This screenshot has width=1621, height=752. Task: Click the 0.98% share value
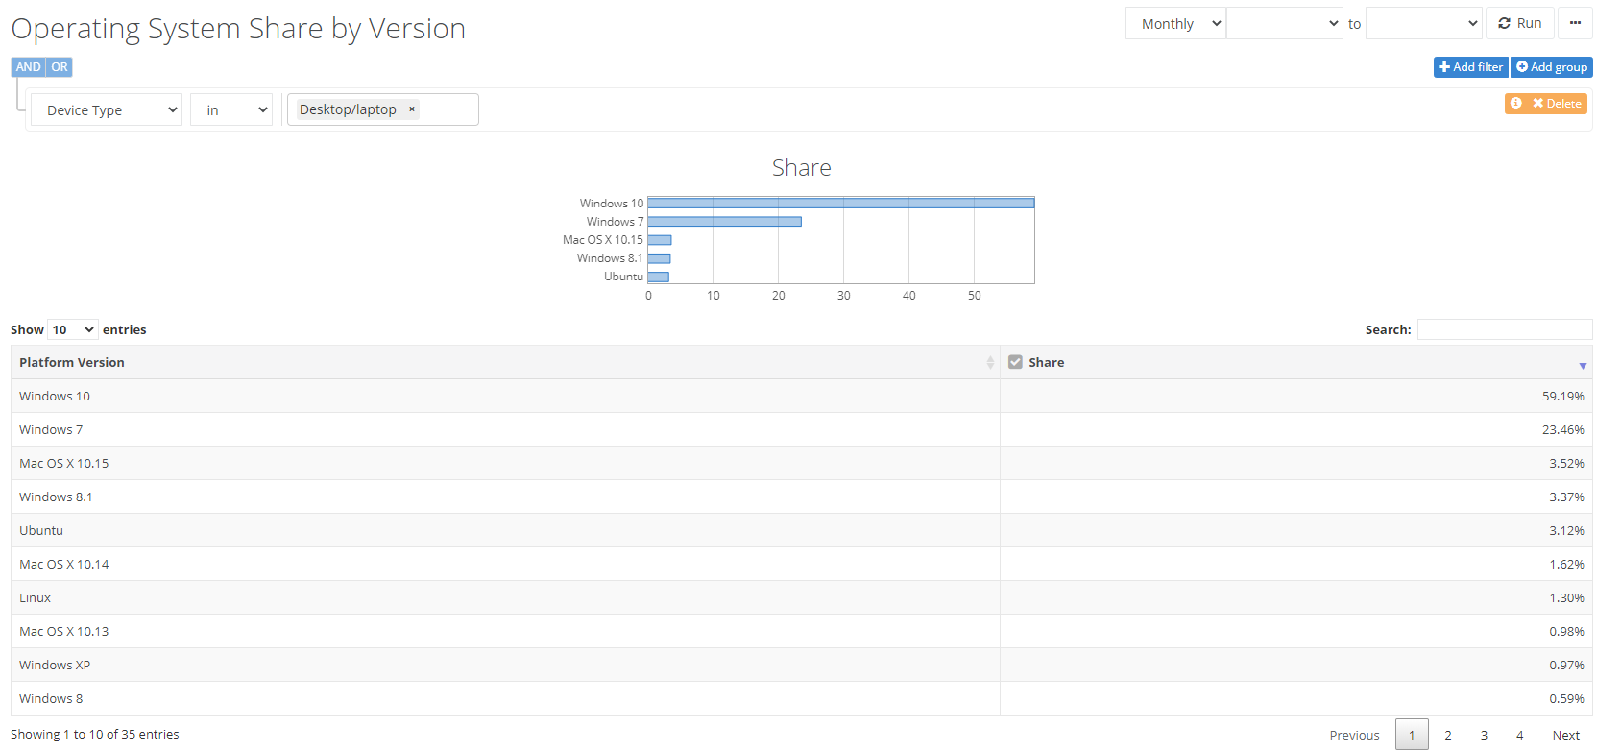coord(1567,631)
